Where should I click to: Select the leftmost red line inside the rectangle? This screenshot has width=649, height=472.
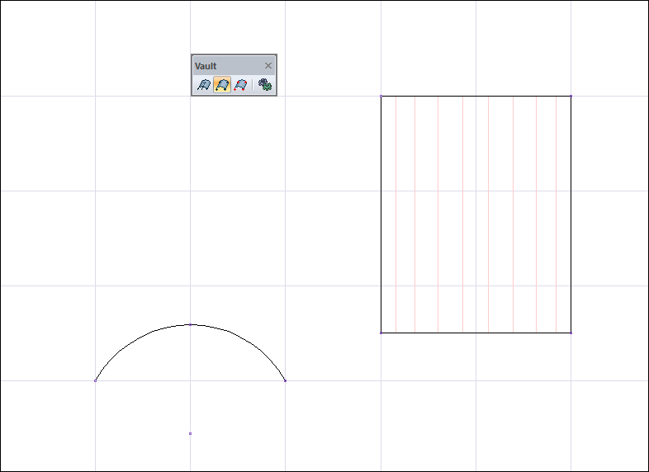click(x=396, y=215)
